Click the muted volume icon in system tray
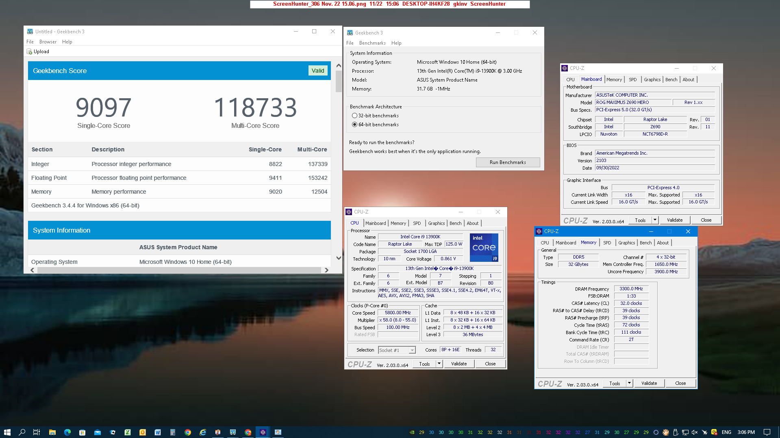Image resolution: width=780 pixels, height=438 pixels. (x=695, y=432)
